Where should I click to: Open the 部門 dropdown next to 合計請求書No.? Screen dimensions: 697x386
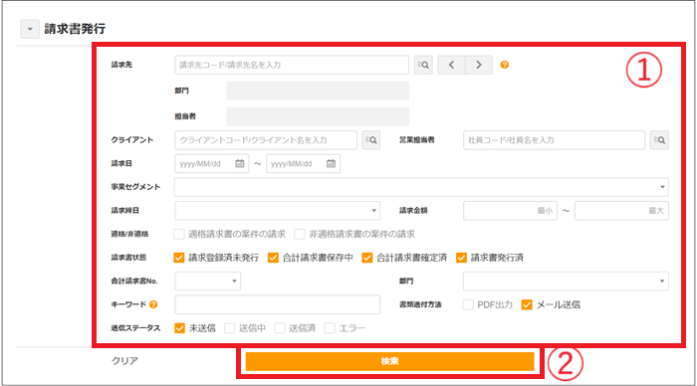coord(566,282)
